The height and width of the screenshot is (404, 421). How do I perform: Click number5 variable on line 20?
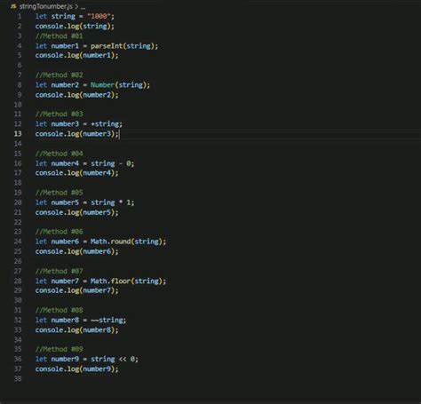65,202
